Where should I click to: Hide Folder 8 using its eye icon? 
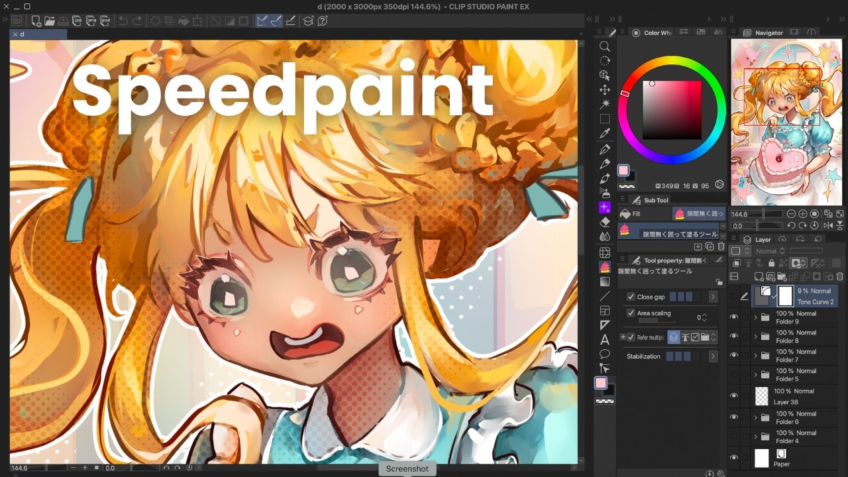pos(733,337)
